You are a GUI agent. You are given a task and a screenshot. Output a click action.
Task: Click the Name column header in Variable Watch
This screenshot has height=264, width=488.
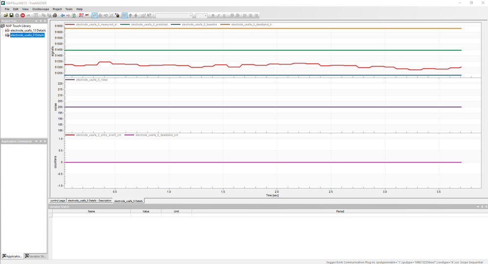click(x=91, y=211)
